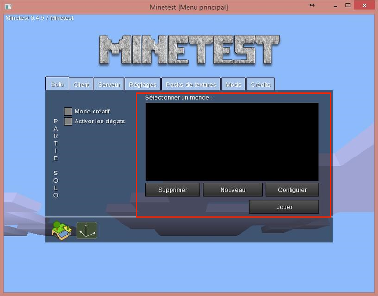Screen dimensions: 378x296
Task: Toggle the Activer les dégâts checkbox
Action: [68, 122]
